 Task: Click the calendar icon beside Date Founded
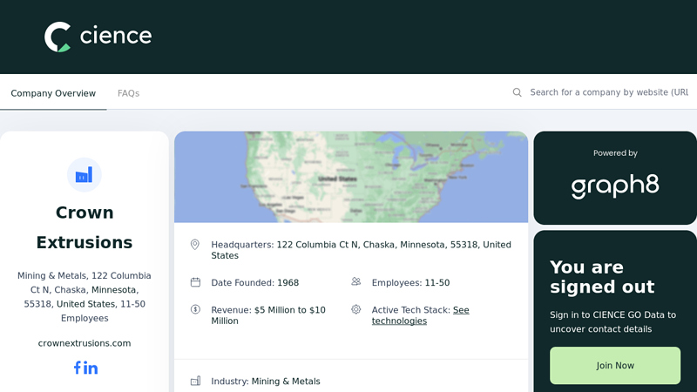[195, 282]
